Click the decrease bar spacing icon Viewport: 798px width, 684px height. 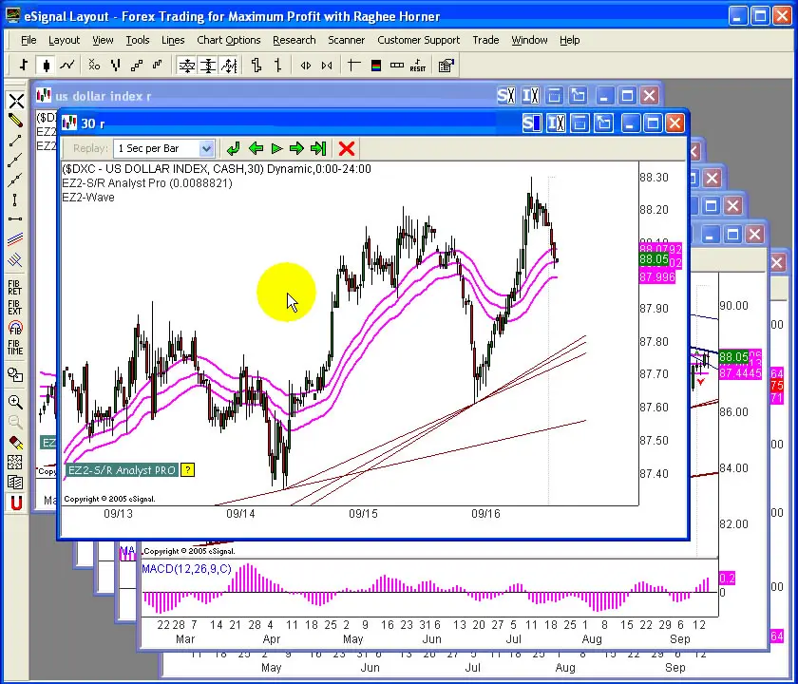point(277,66)
